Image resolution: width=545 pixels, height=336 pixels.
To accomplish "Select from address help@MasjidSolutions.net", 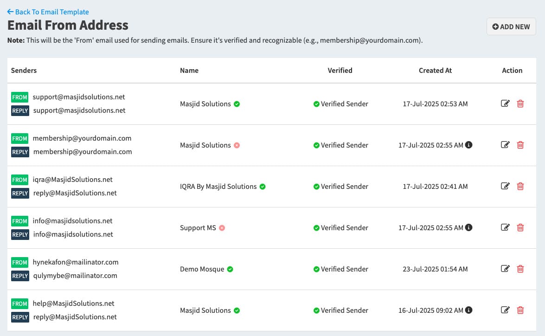I will click(x=73, y=304).
